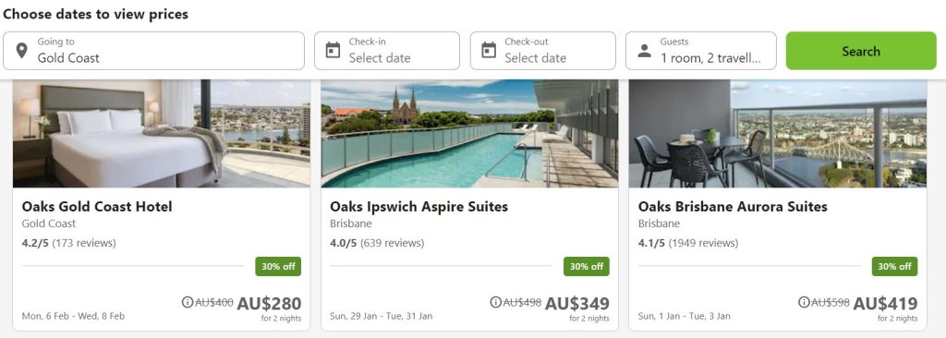Focus the Going to destination field

(154, 51)
